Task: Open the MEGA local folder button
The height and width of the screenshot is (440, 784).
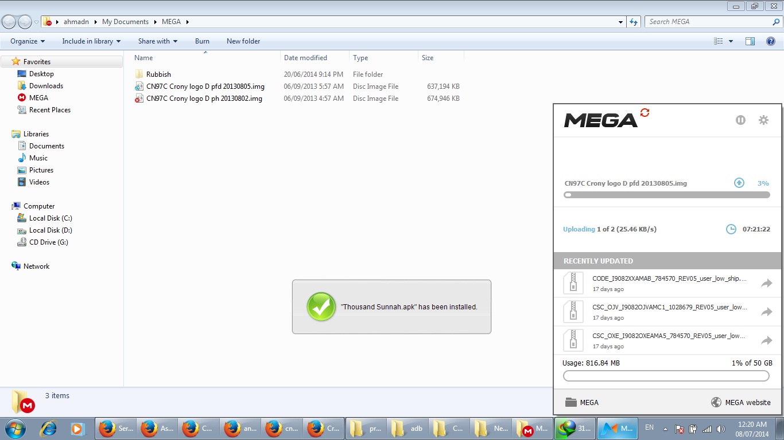Action: pyautogui.click(x=582, y=402)
